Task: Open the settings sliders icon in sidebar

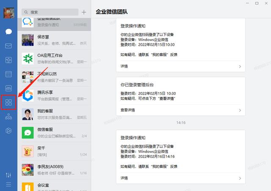Action: click(x=8, y=175)
